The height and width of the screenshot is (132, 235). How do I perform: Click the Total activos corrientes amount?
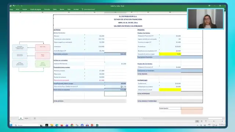(123, 54)
